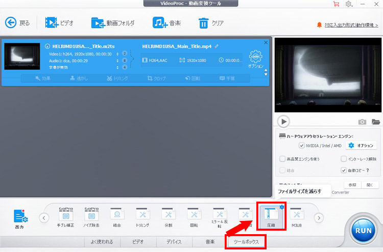Add music with 音楽 button
The width and height of the screenshot is (383, 252).
pos(166,23)
